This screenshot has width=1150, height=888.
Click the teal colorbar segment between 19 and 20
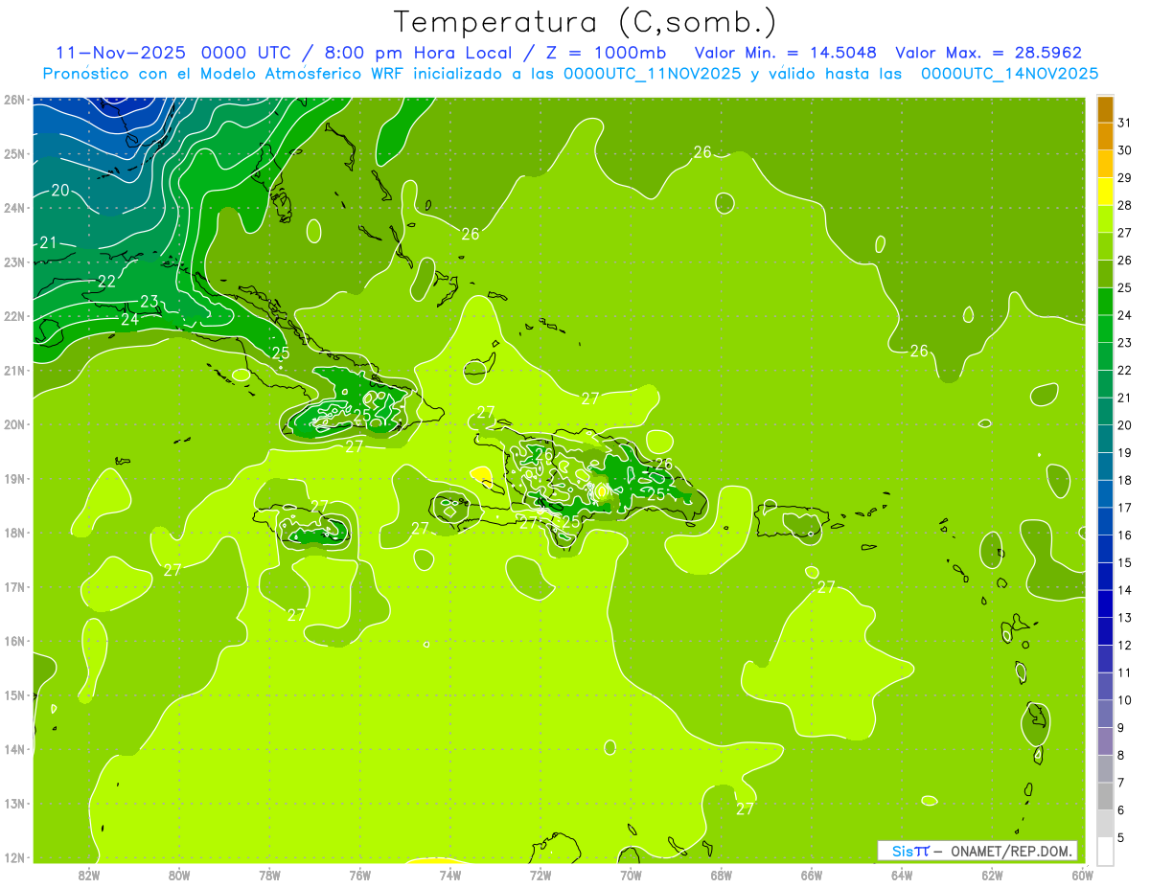[x=1105, y=439]
